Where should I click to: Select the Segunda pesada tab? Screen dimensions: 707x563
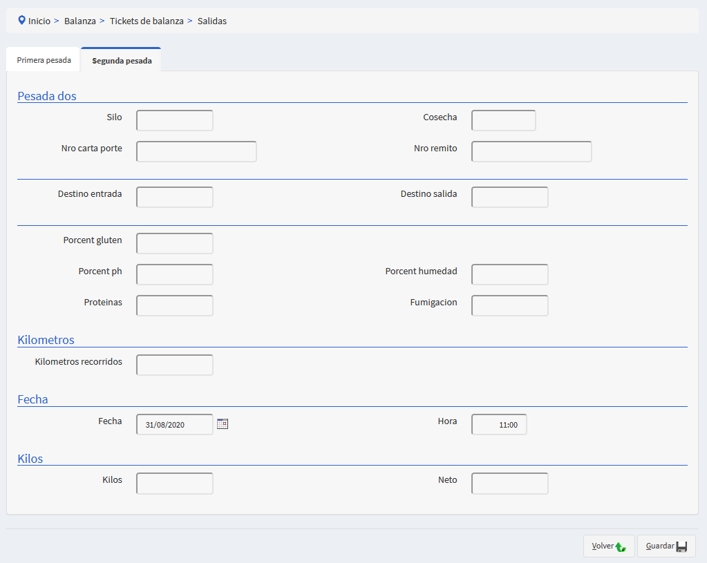(122, 61)
